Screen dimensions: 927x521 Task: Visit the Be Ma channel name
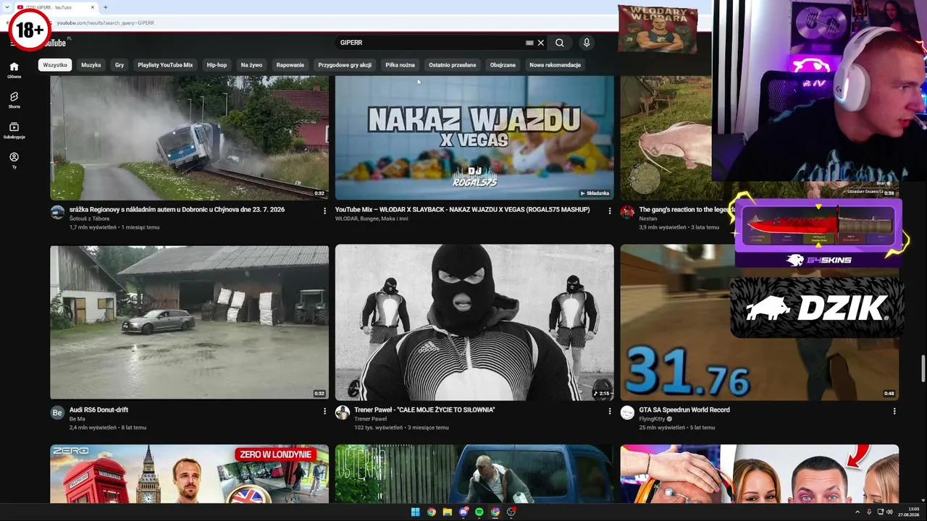coord(77,419)
